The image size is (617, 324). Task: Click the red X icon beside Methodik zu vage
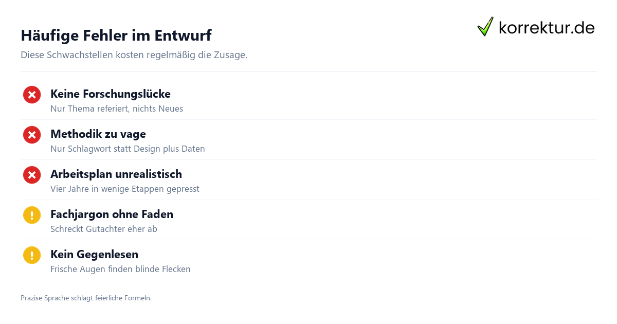tap(32, 135)
